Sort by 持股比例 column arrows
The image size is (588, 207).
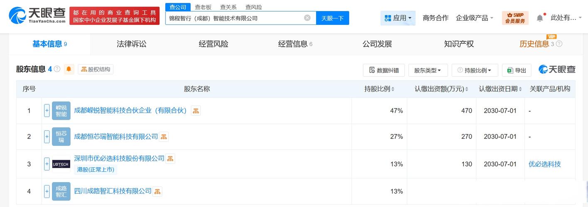tap(393, 89)
